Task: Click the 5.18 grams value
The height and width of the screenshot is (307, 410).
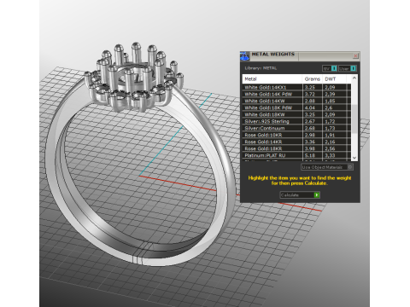Action: pyautogui.click(x=310, y=155)
